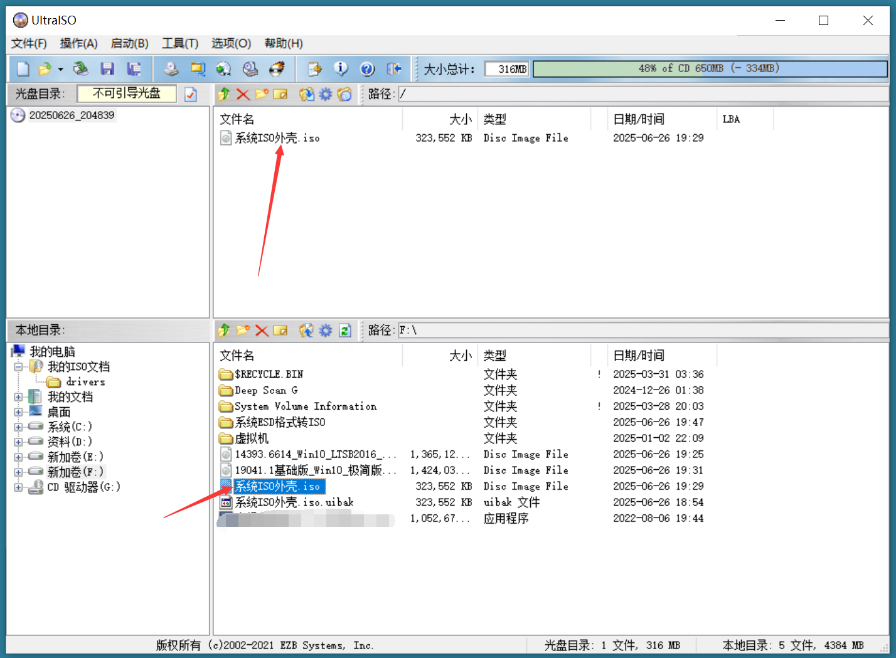Viewport: 896px width, 658px height.
Task: Click the 316MB total size field
Action: pos(507,69)
